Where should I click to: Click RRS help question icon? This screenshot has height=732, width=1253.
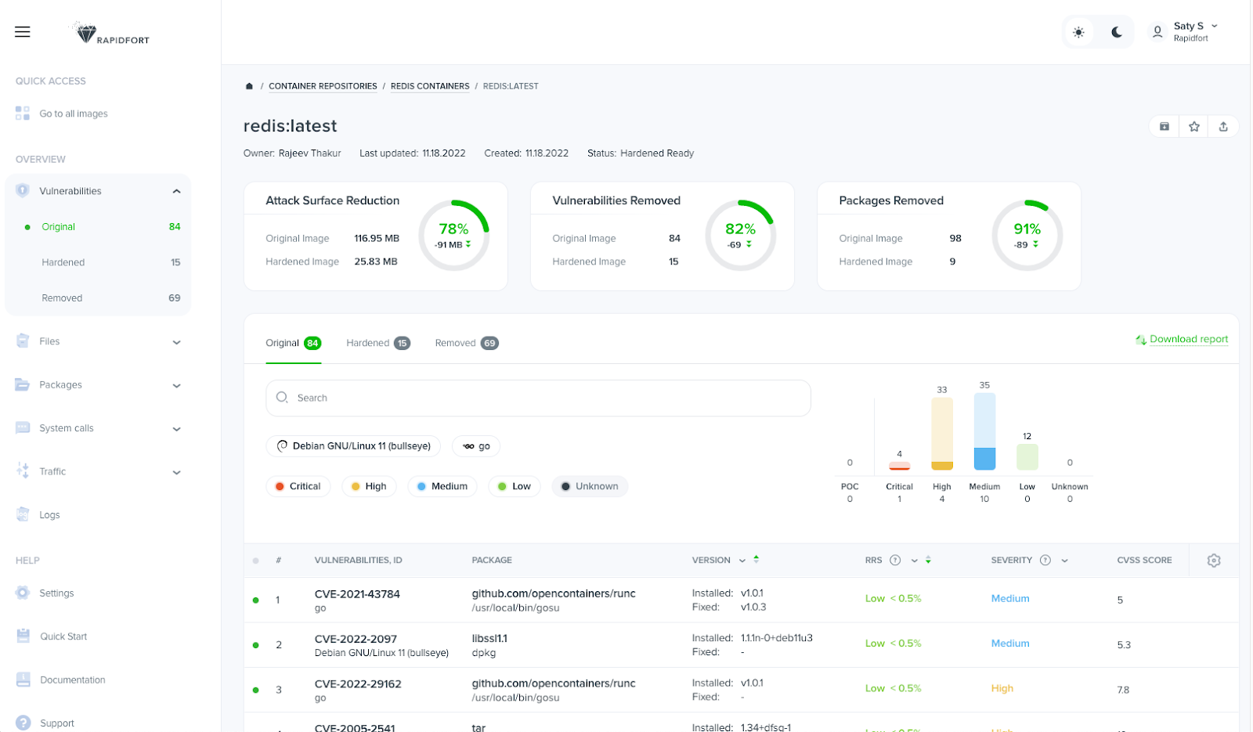click(895, 560)
